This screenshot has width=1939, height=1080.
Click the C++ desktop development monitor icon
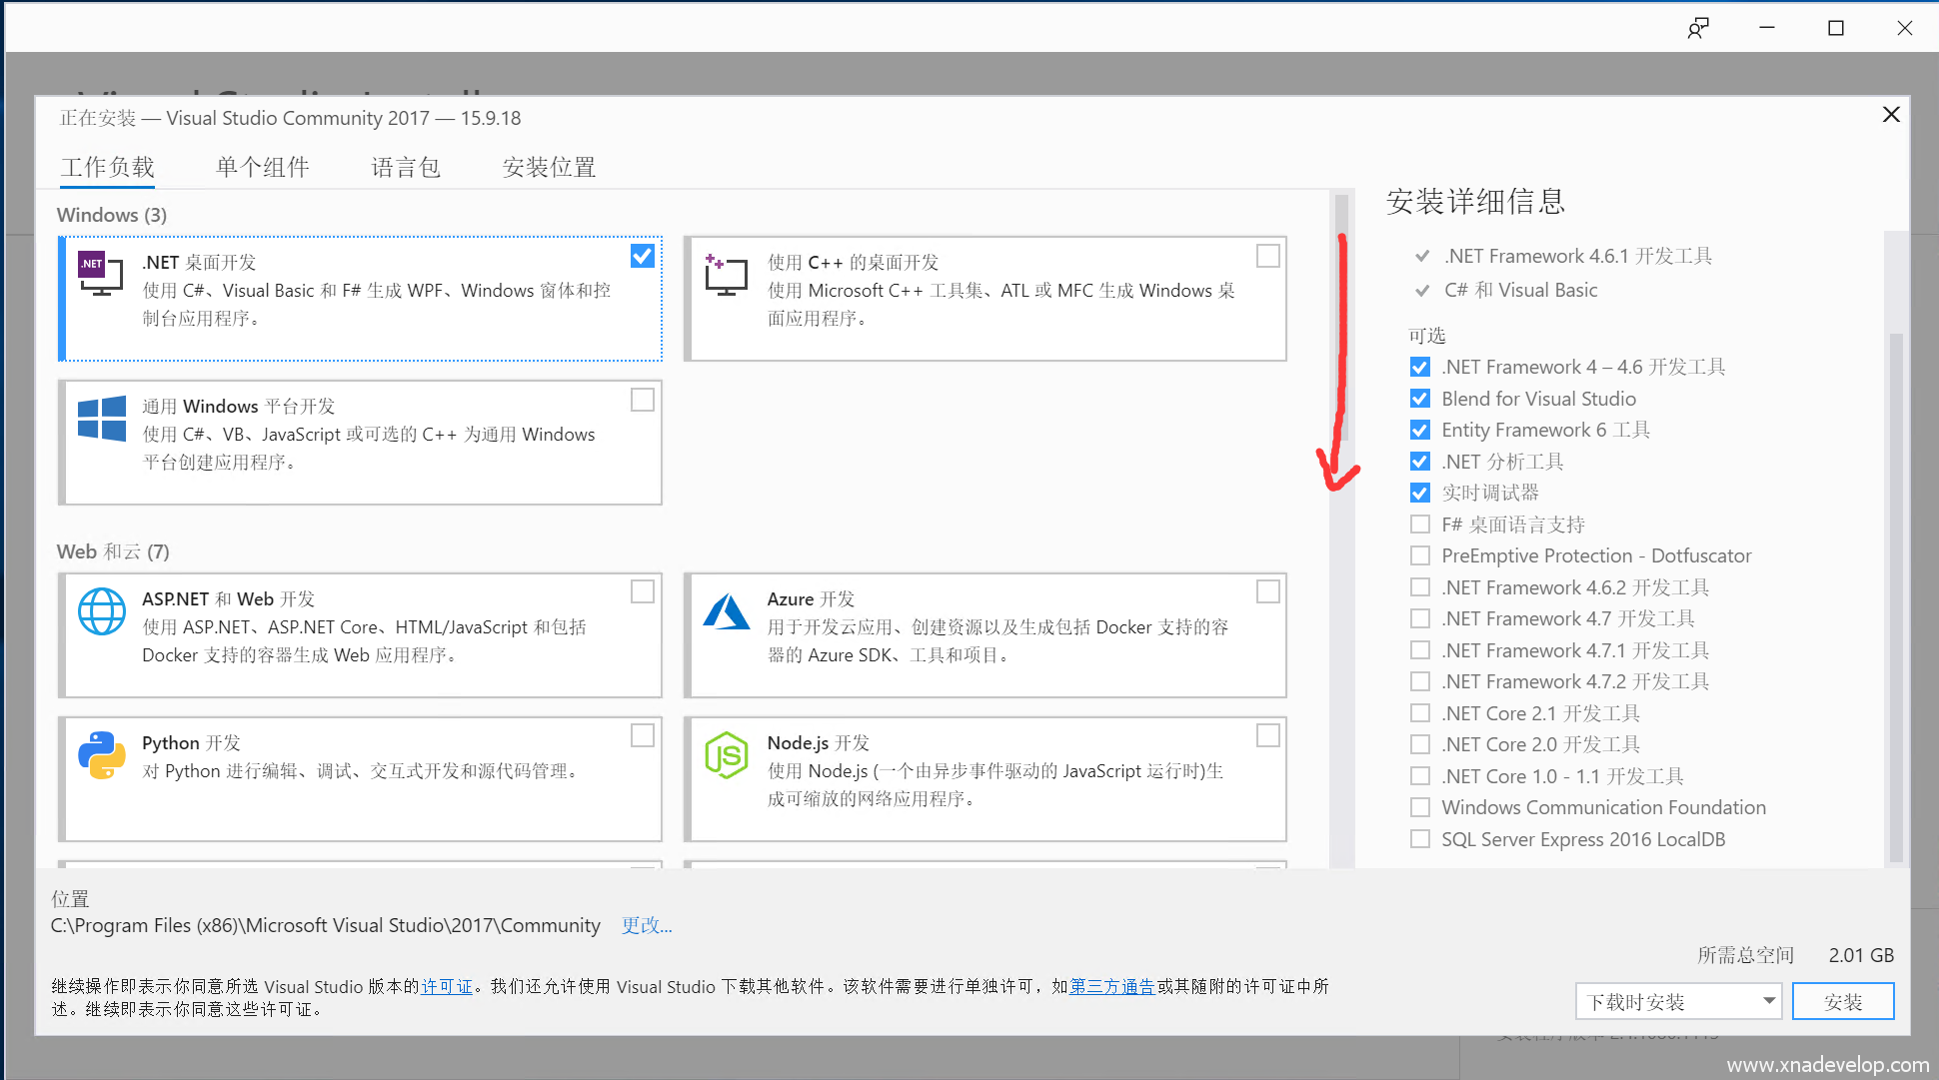[726, 275]
